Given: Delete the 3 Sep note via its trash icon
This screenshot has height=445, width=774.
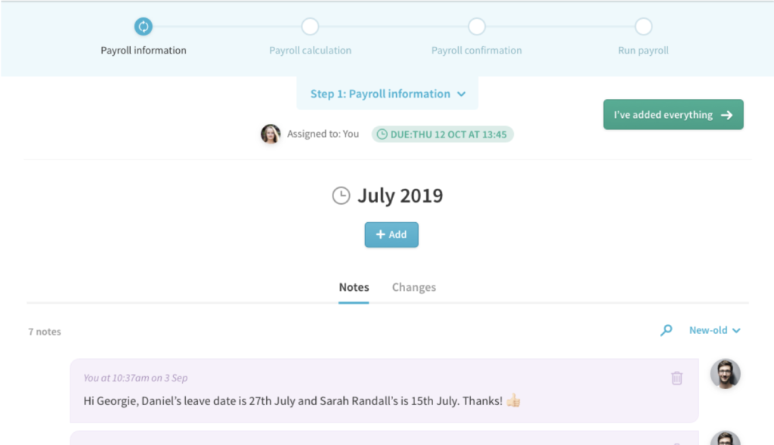Looking at the screenshot, I should 677,378.
